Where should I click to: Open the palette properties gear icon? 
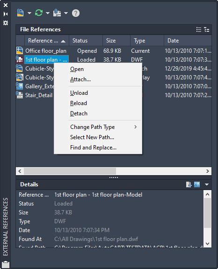tap(6, 23)
